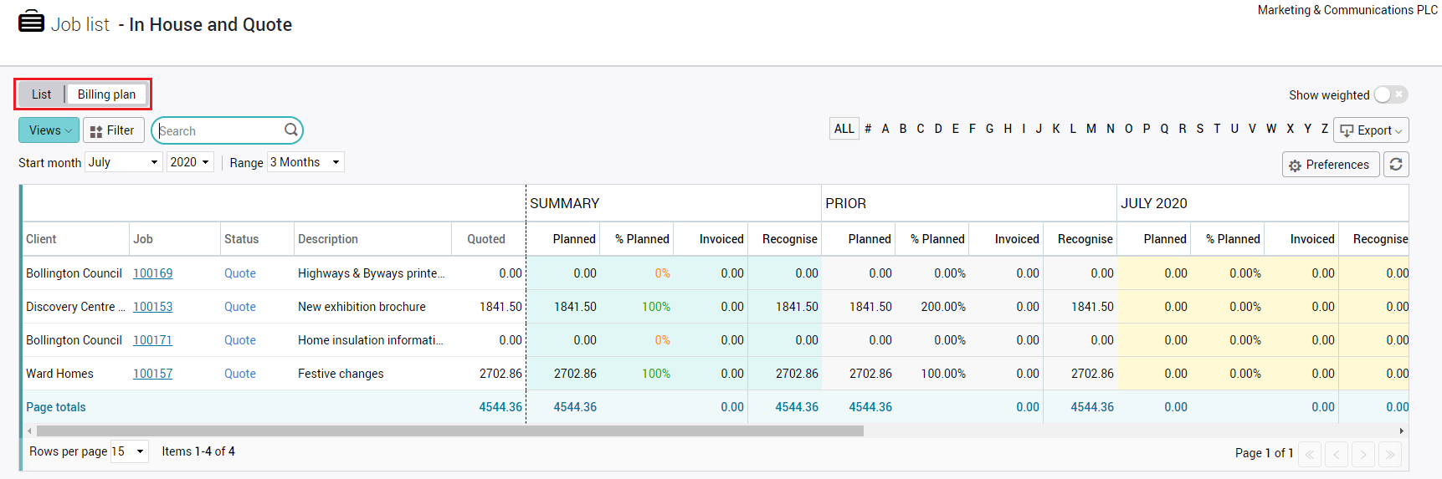Click the Quote status for job 100157
The image size is (1442, 479).
[x=239, y=374]
